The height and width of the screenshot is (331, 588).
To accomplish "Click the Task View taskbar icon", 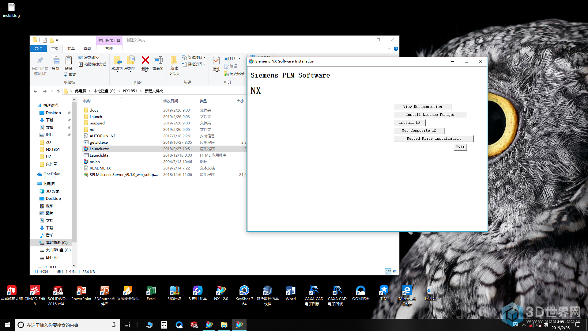I will 127,325.
